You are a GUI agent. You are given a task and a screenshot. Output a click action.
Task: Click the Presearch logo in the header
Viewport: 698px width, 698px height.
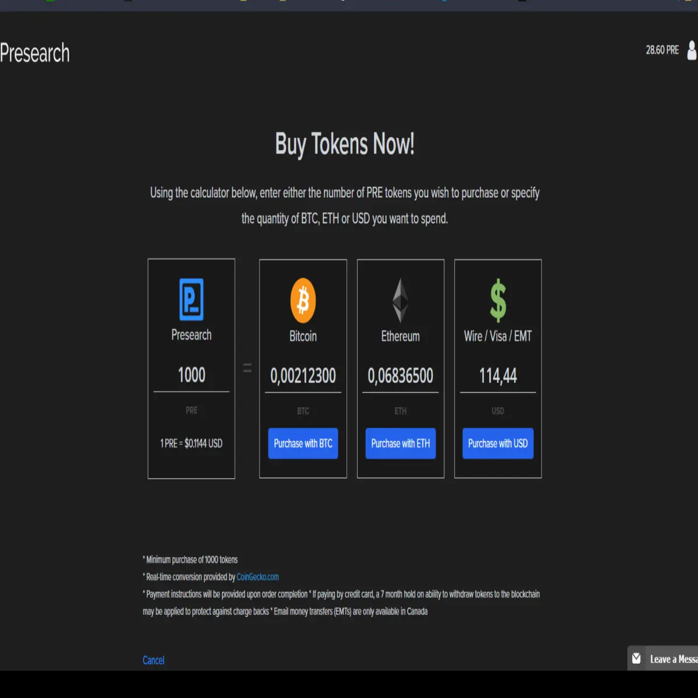(x=35, y=54)
